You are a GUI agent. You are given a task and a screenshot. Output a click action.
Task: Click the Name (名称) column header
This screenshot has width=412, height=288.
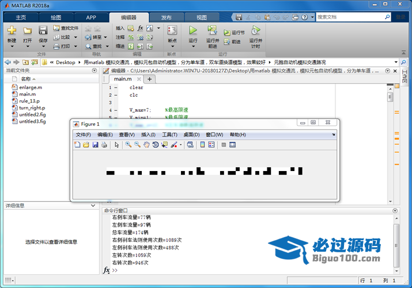click(x=26, y=79)
